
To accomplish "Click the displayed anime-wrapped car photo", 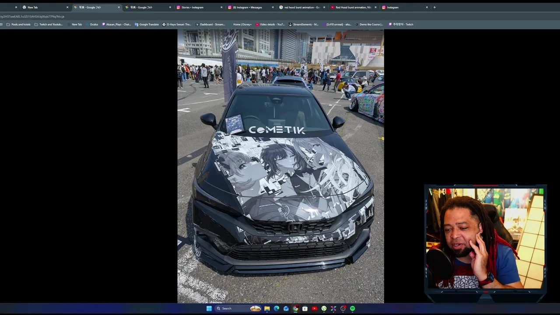I will click(280, 166).
